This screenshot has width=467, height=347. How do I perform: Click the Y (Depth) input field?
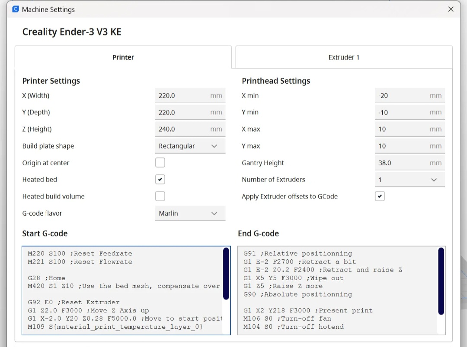click(x=190, y=112)
